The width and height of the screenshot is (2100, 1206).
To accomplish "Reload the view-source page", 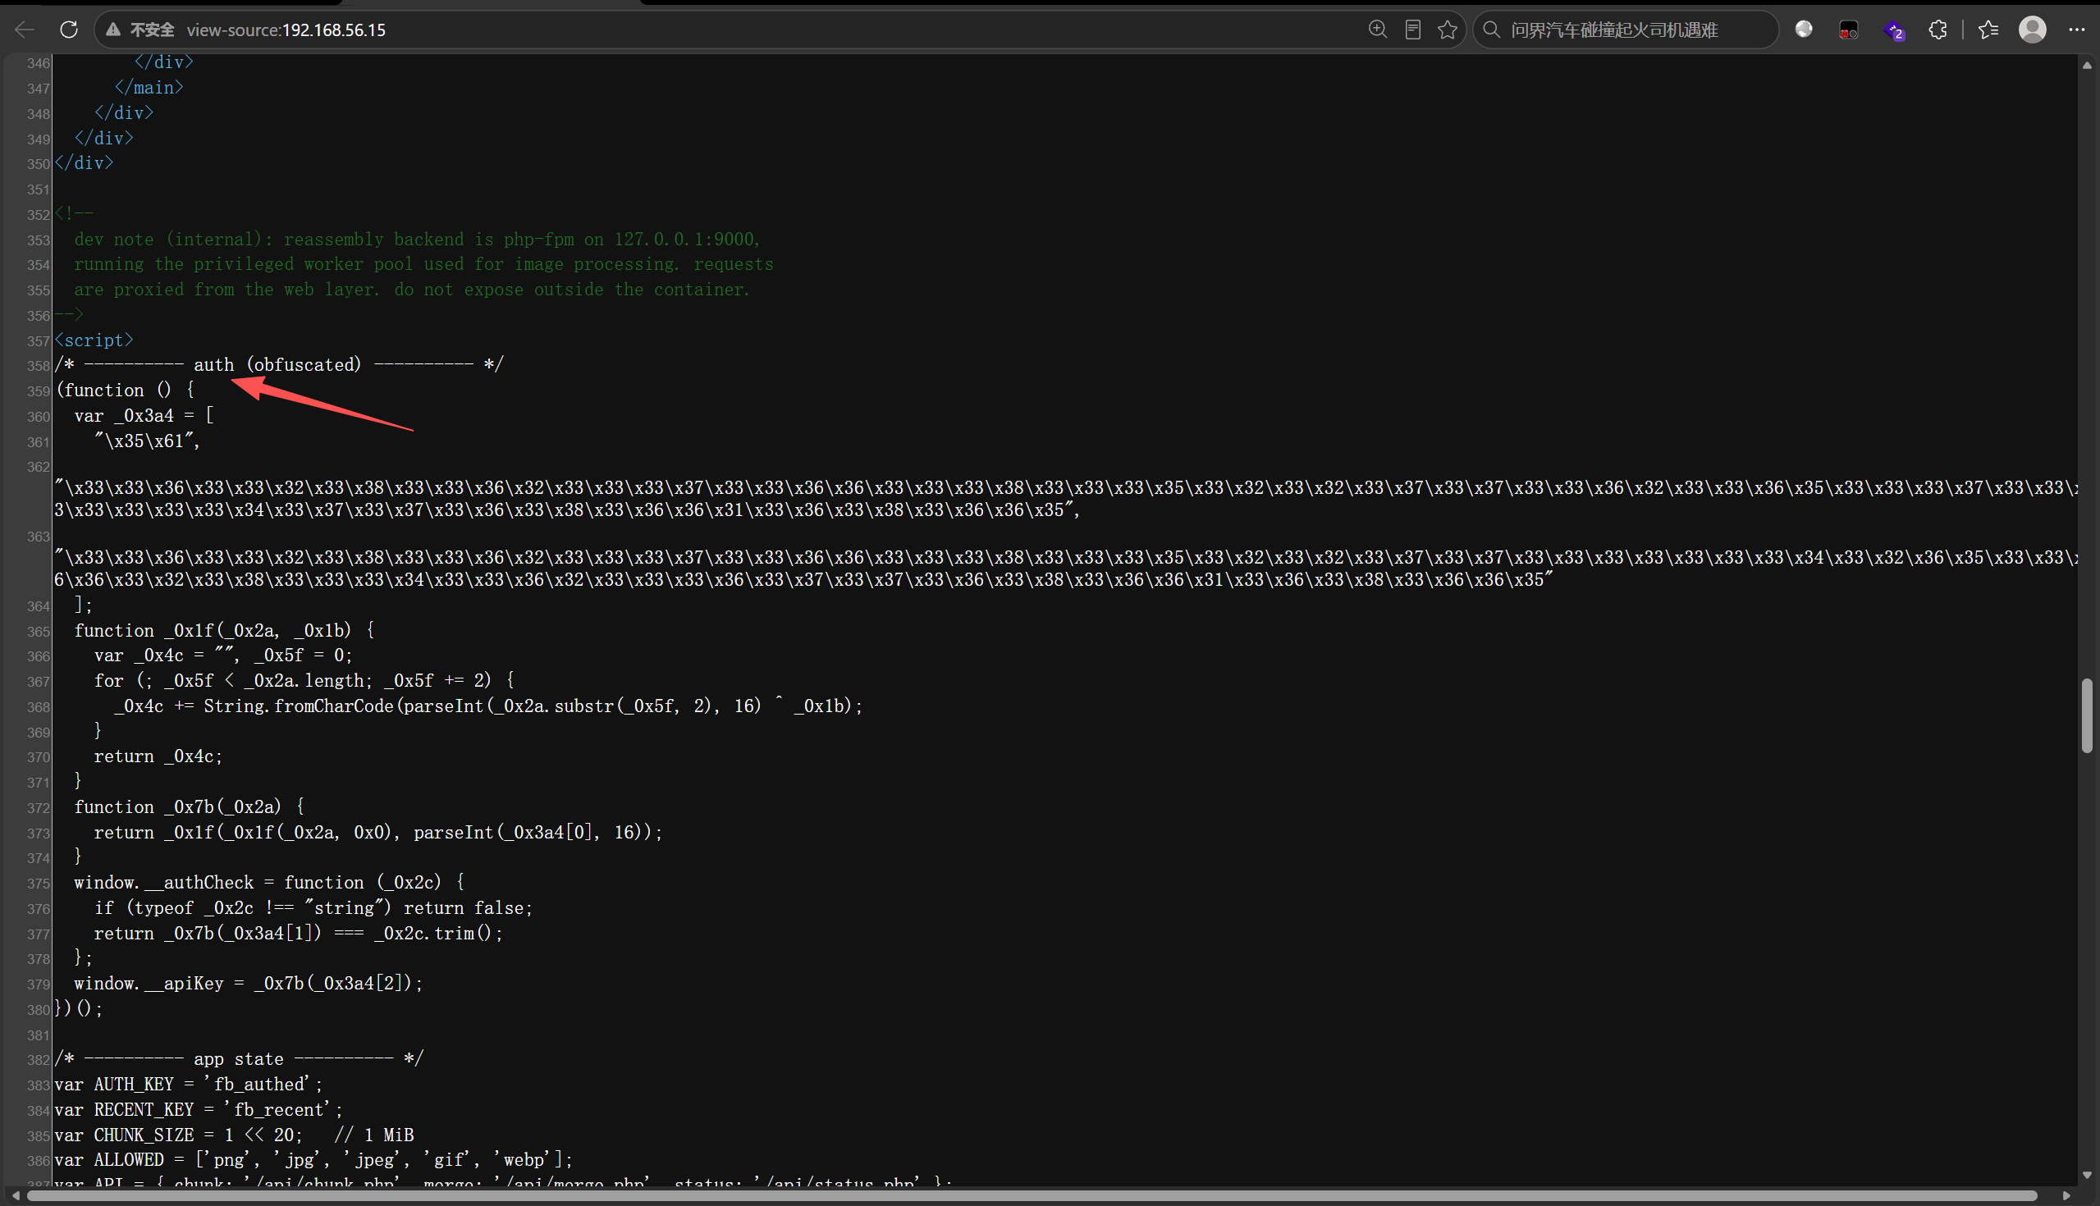I will tap(69, 30).
